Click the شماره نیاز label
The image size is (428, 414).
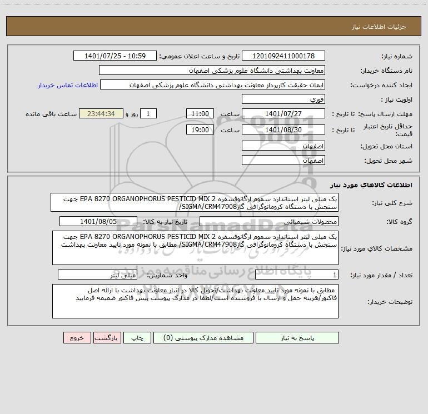397,56
